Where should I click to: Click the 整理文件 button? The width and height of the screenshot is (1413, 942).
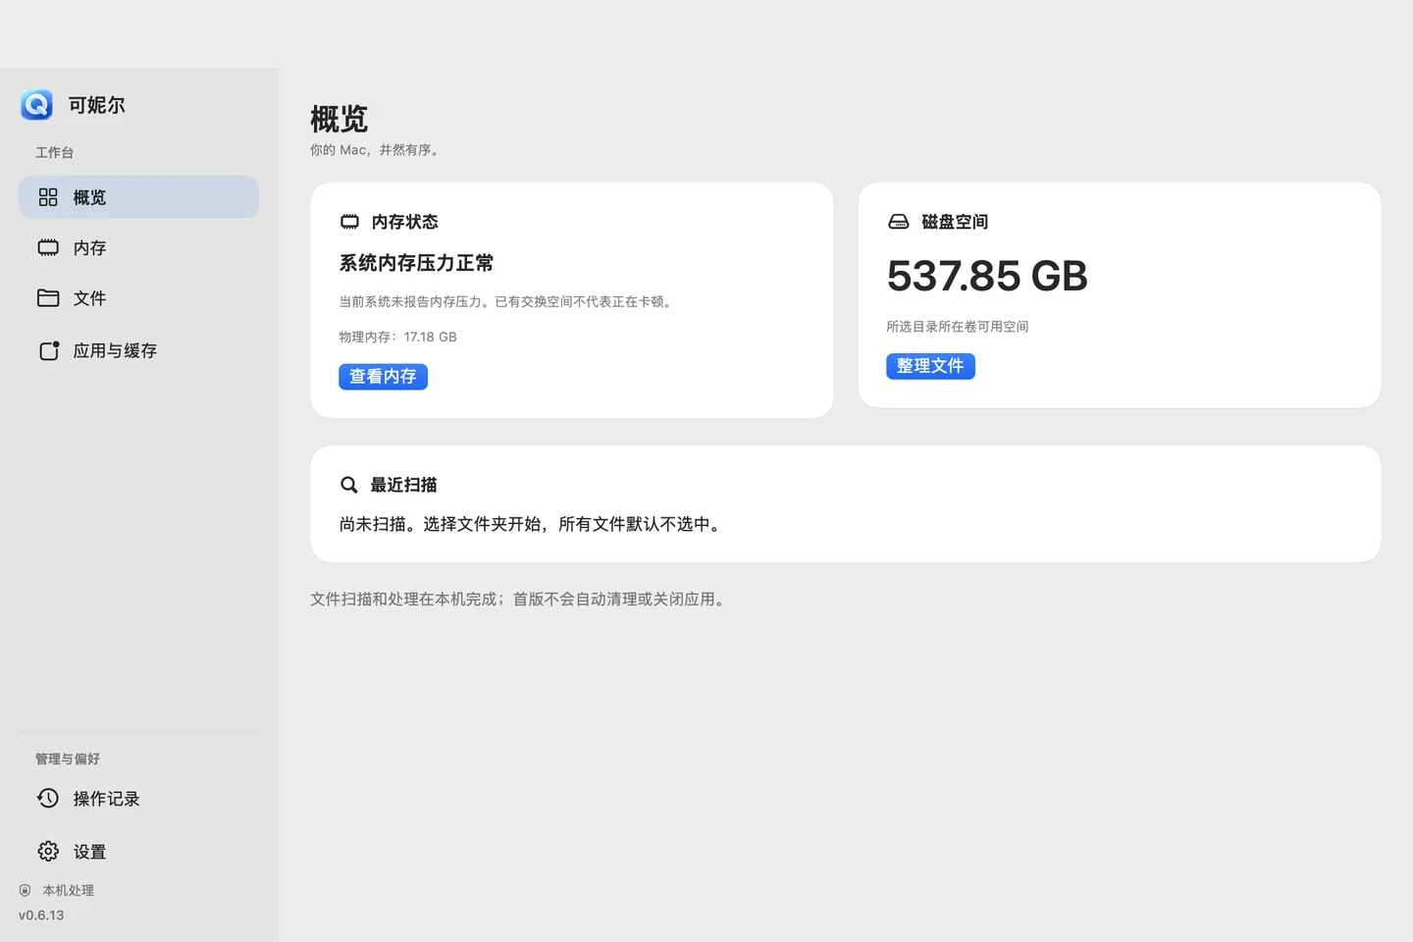930,366
